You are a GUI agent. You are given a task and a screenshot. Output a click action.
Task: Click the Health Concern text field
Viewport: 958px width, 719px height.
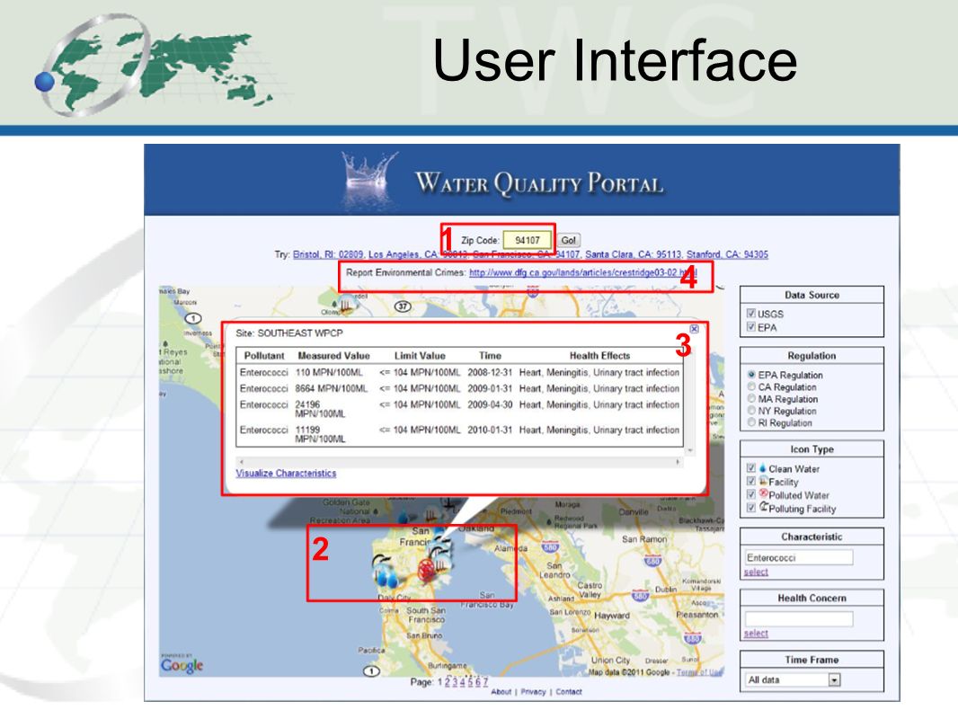tap(799, 619)
